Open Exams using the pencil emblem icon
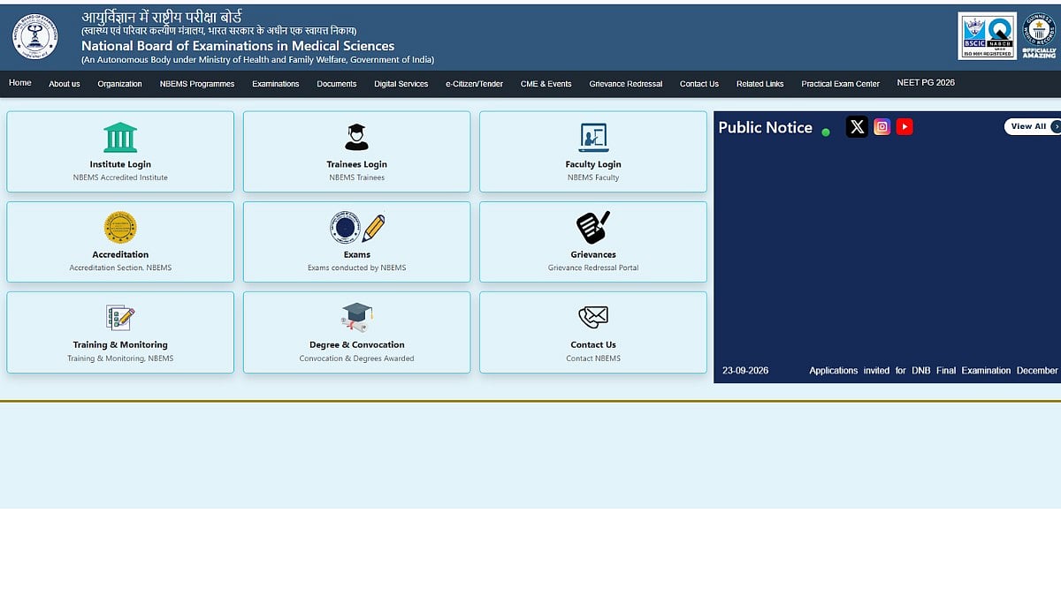This screenshot has height=596, width=1061. click(x=357, y=228)
